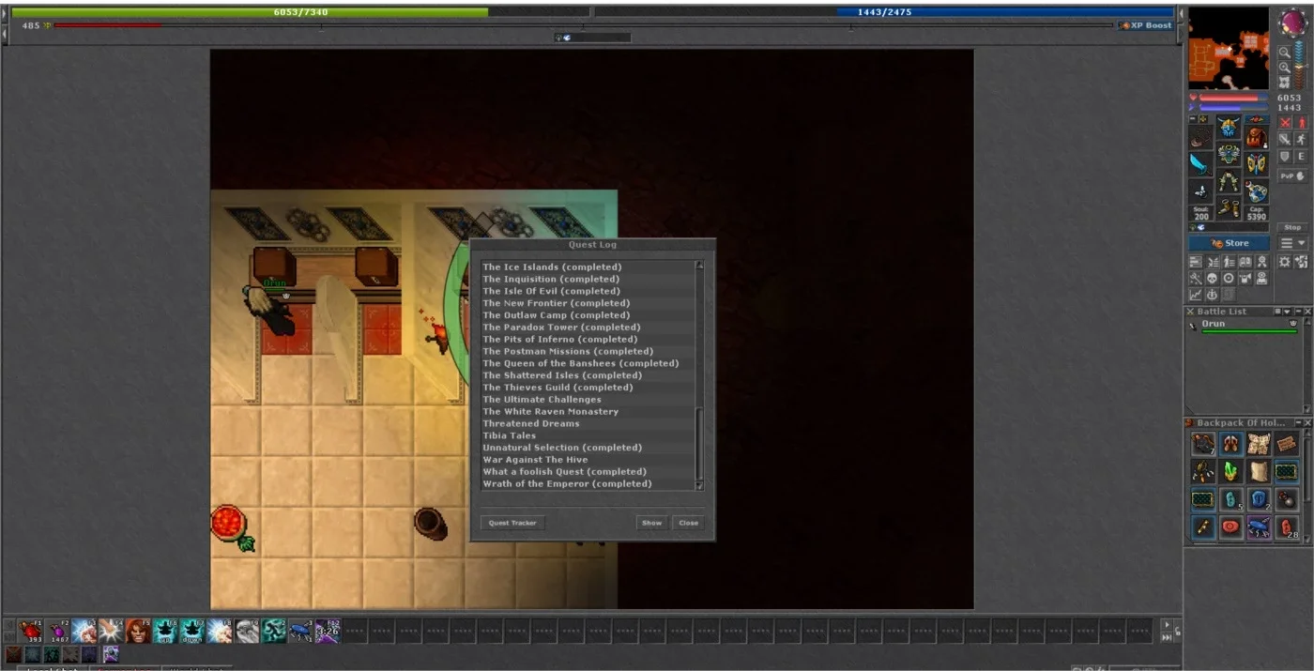
Task: Use the blue beetle hotkey slot
Action: (x=301, y=632)
